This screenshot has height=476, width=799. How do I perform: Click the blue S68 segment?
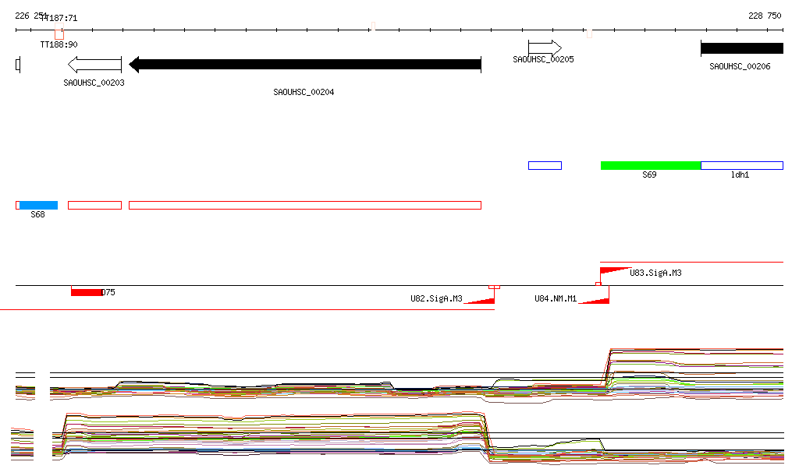pyautogui.click(x=38, y=205)
